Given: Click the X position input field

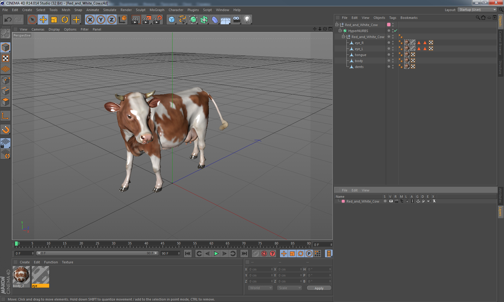Looking at the screenshot, I should [261, 269].
